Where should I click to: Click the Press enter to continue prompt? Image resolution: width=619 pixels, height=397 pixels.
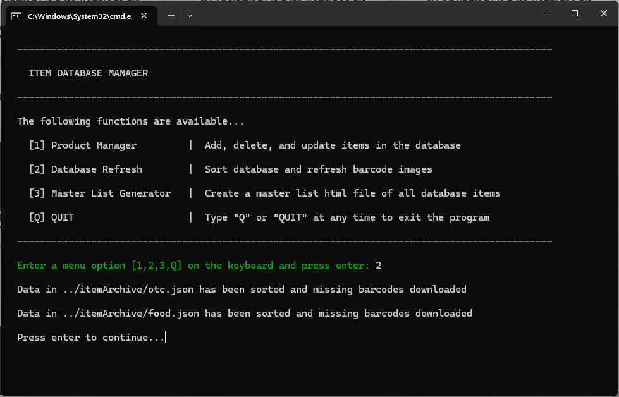click(90, 338)
